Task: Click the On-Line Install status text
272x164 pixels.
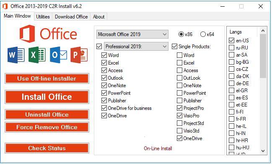Action: [x=158, y=148]
